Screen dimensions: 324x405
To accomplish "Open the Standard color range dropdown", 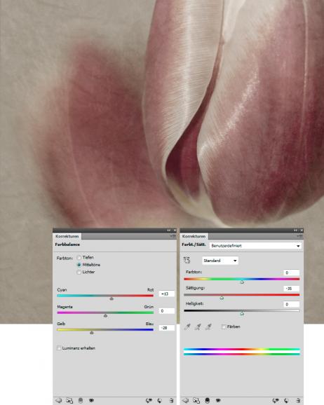I will tap(220, 261).
